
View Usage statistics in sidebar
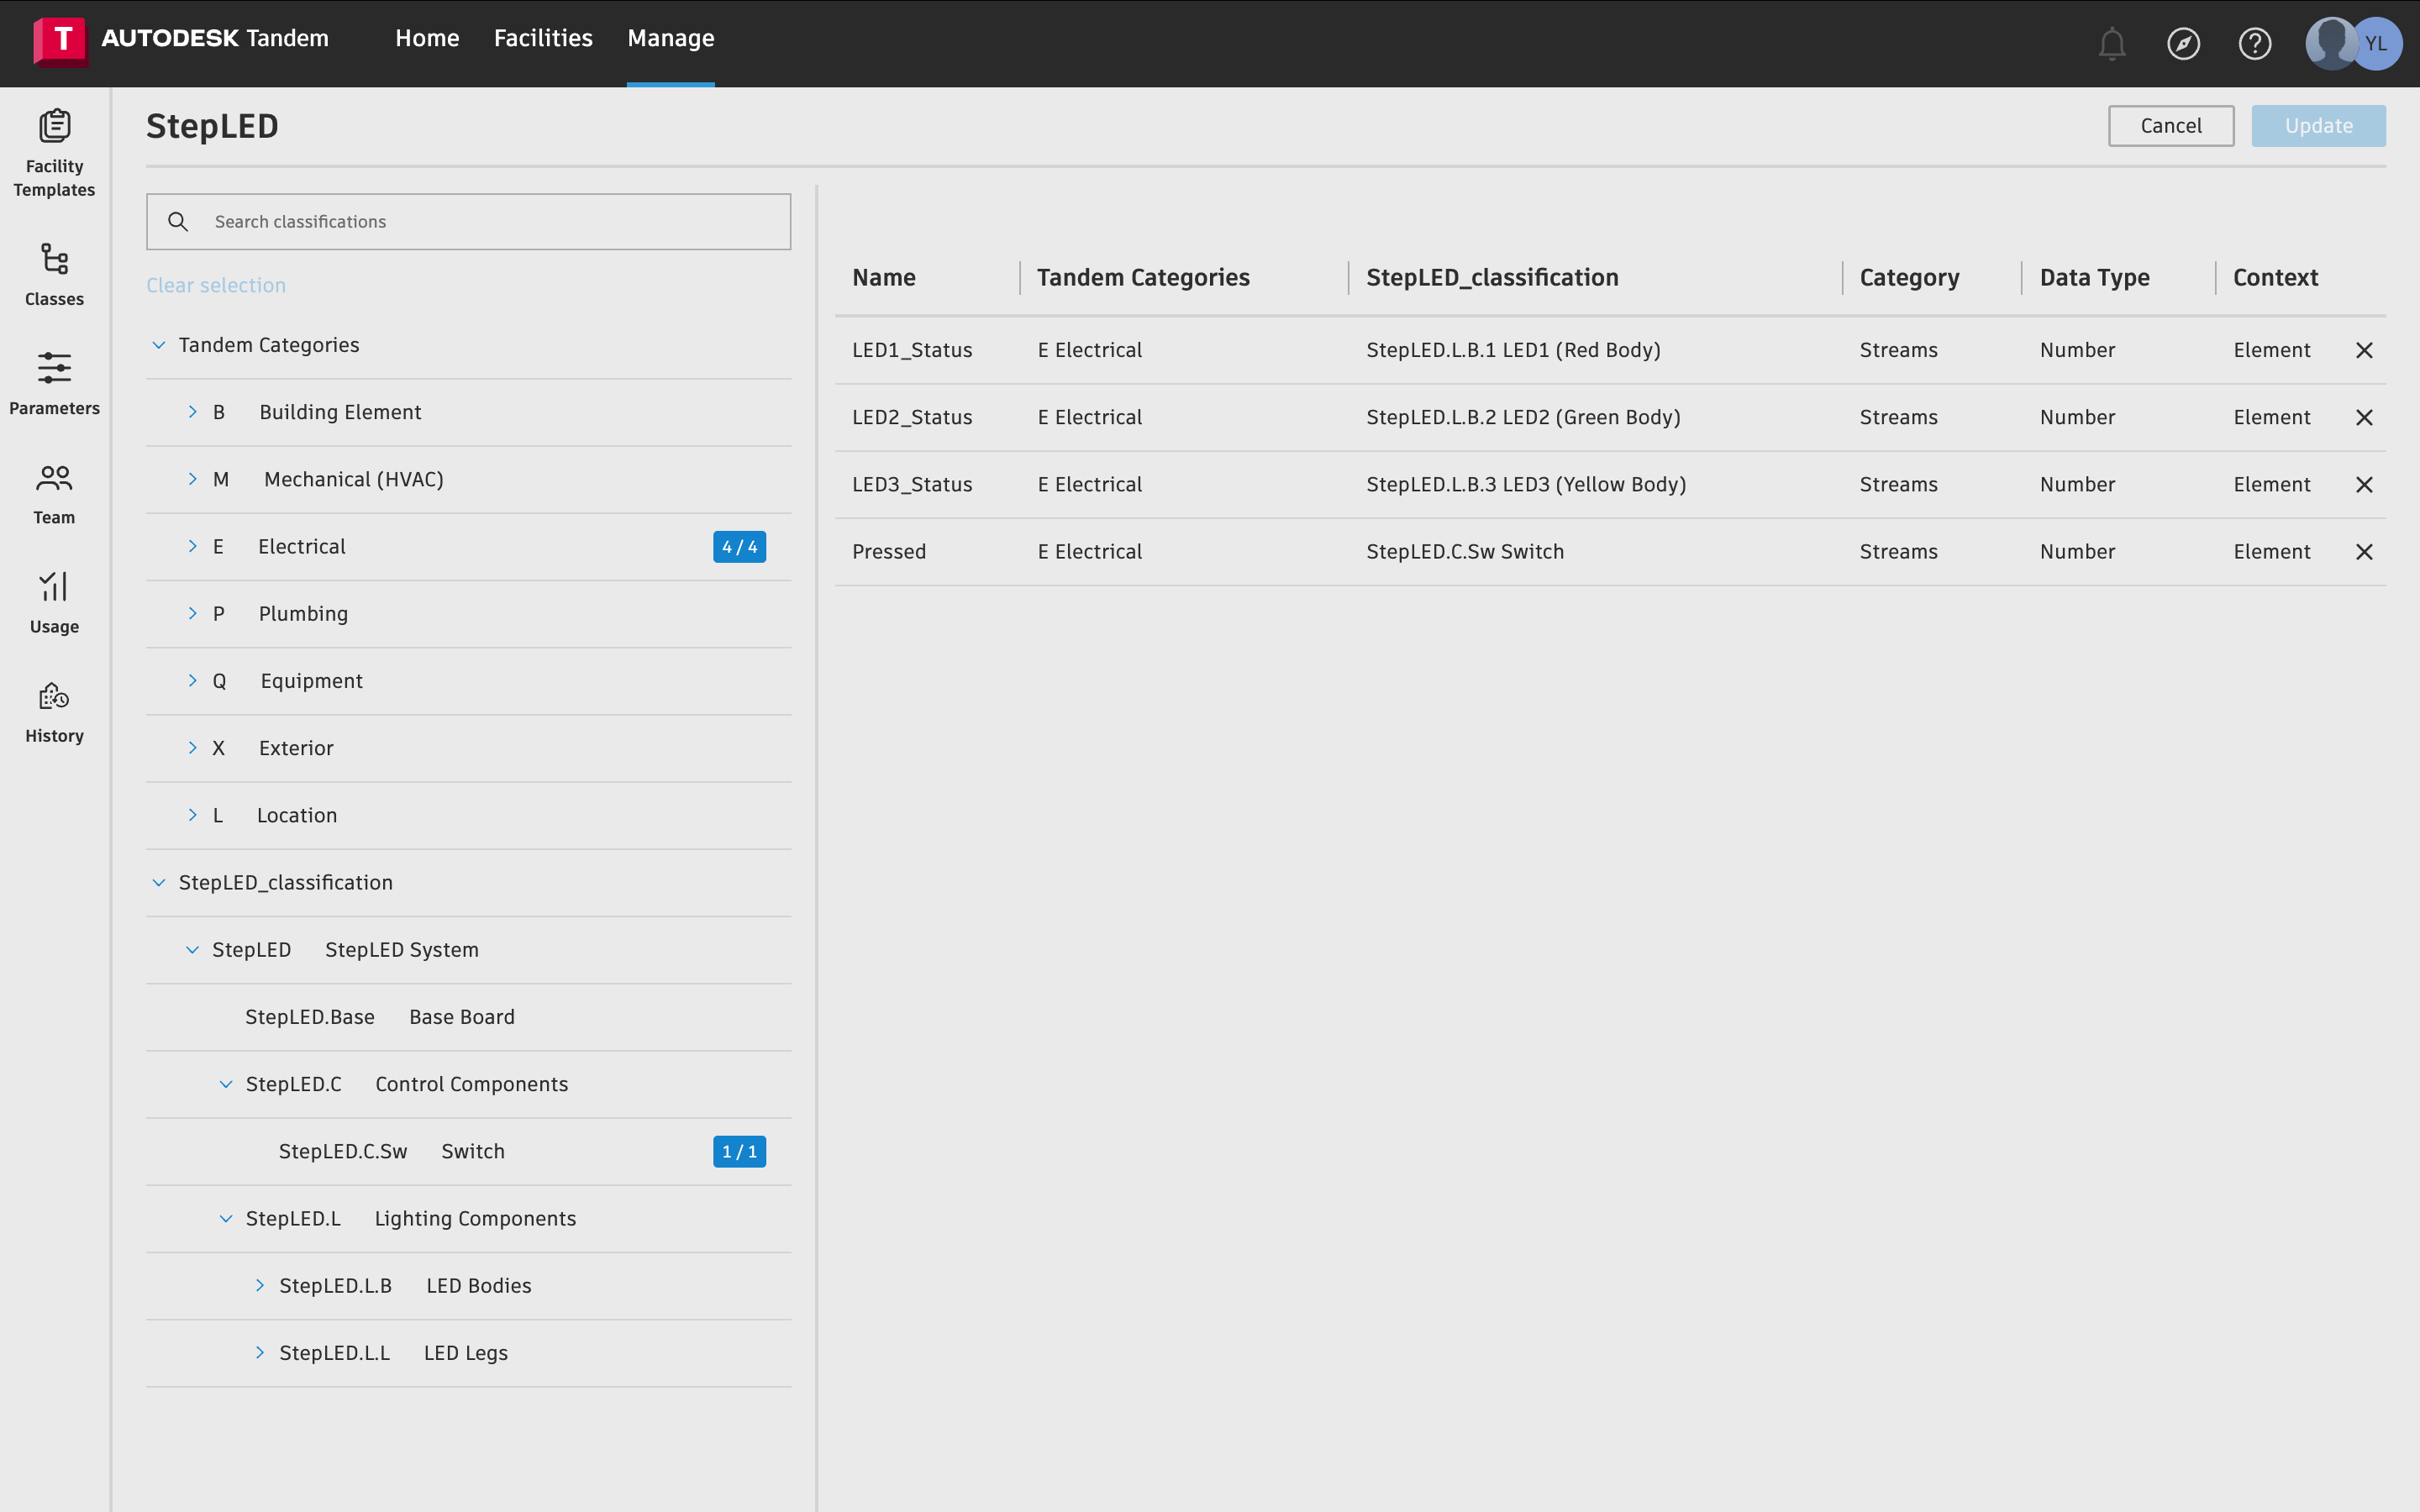[x=54, y=602]
